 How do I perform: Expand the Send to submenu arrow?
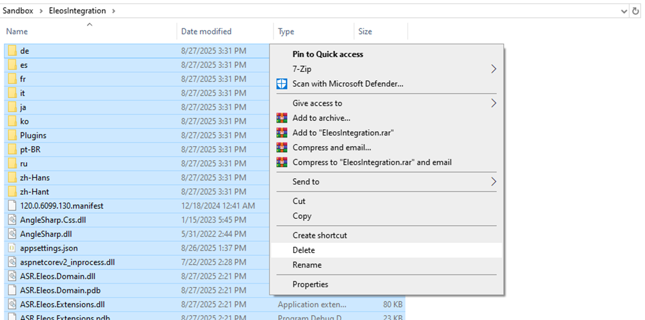coord(494,181)
